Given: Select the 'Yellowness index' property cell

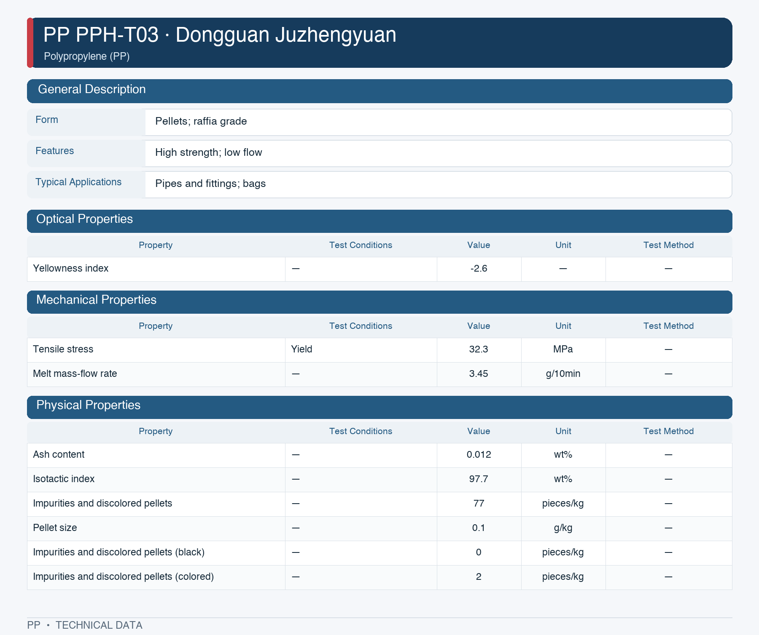Looking at the screenshot, I should (156, 269).
